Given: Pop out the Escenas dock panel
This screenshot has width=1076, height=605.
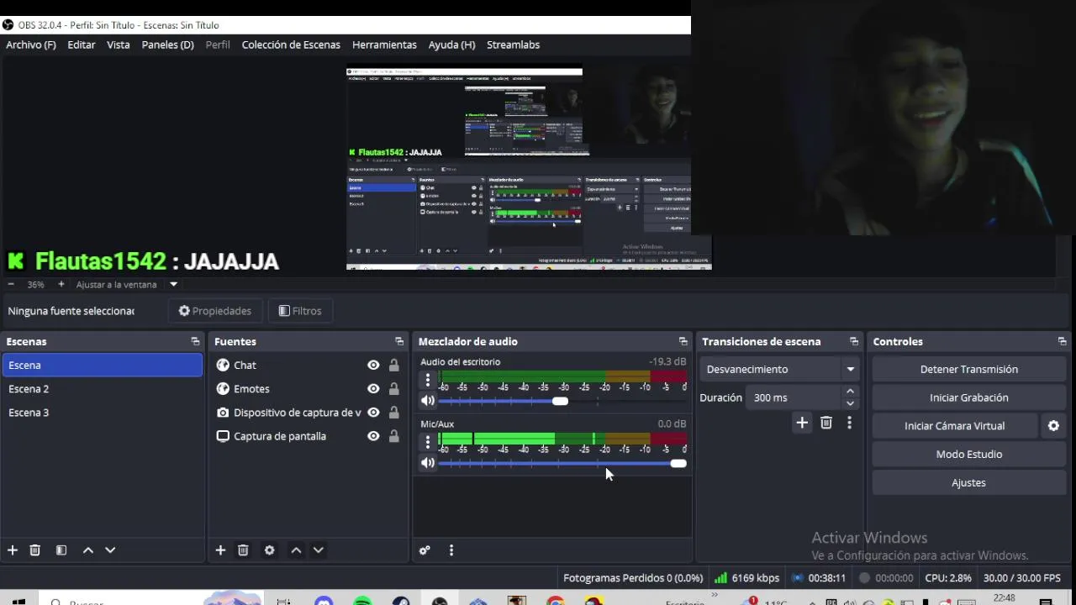Looking at the screenshot, I should tap(195, 341).
